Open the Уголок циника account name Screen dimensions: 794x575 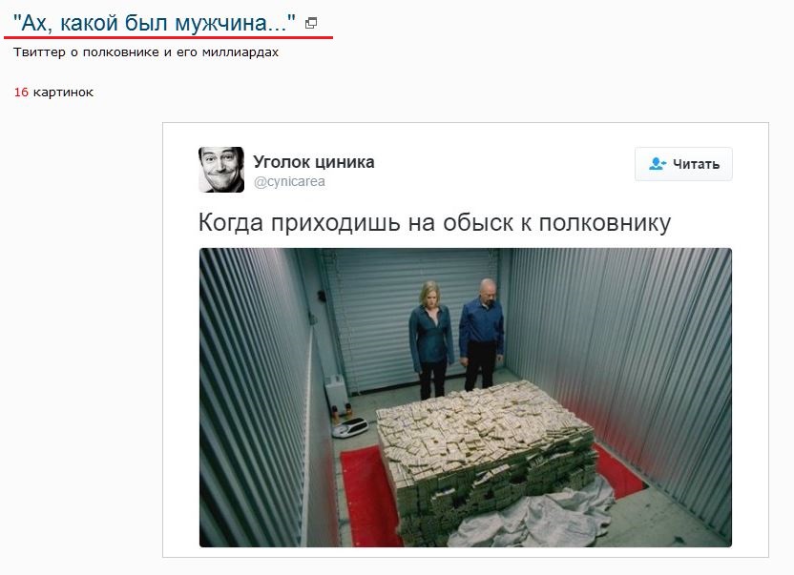tap(313, 162)
